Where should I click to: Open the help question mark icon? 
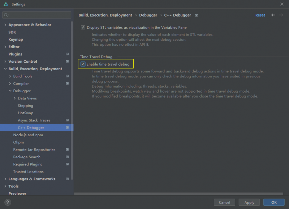pyautogui.click(x=8, y=203)
